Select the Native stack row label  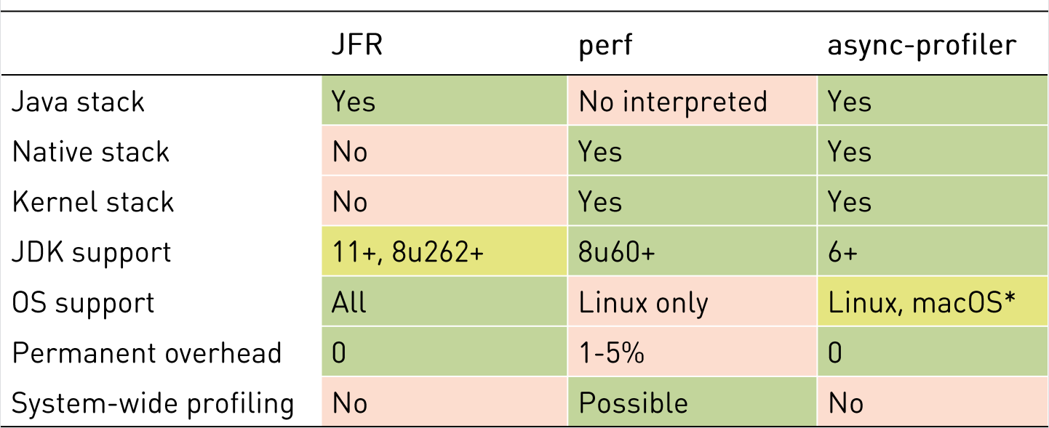tap(91, 152)
